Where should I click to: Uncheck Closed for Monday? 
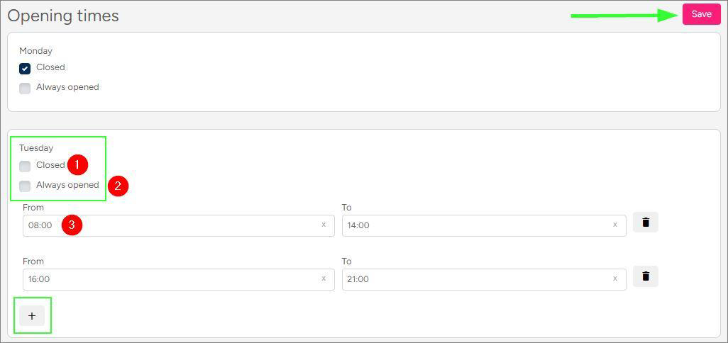(25, 69)
